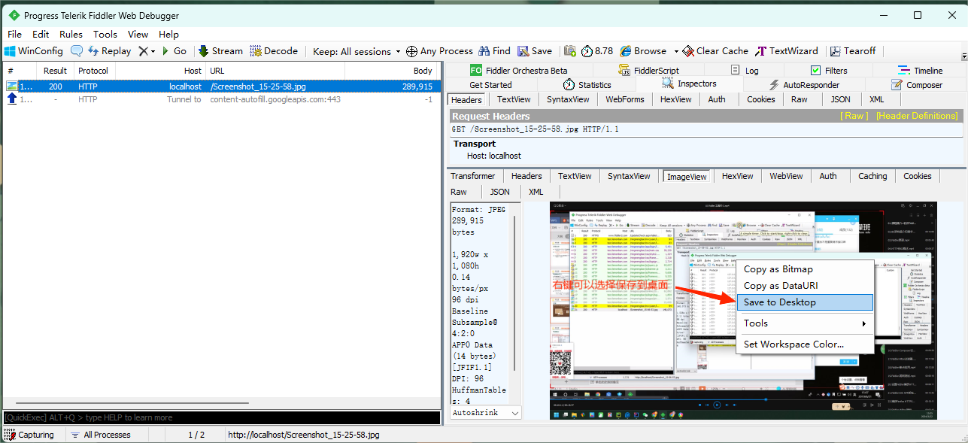
Task: Click All Processes filter in status bar
Action: point(100,435)
